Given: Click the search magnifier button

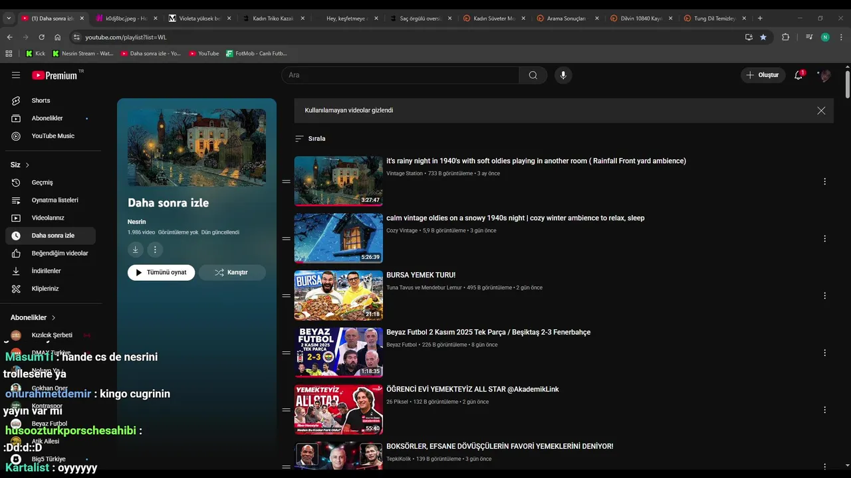Looking at the screenshot, I should pyautogui.click(x=533, y=75).
